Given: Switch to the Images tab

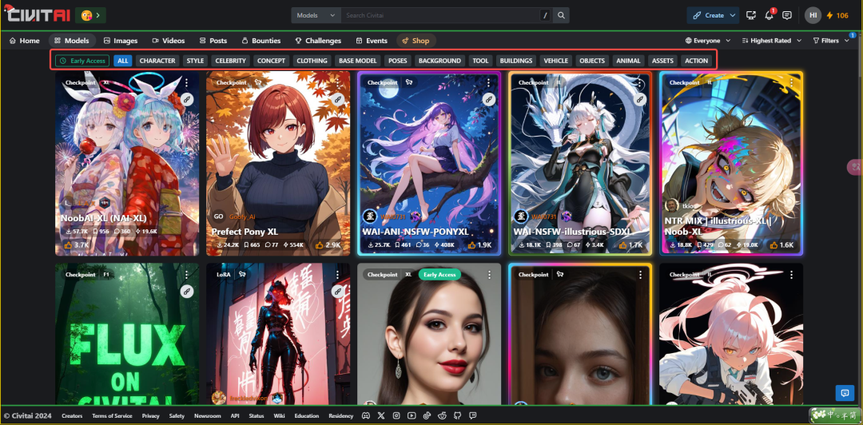Looking at the screenshot, I should coord(121,41).
